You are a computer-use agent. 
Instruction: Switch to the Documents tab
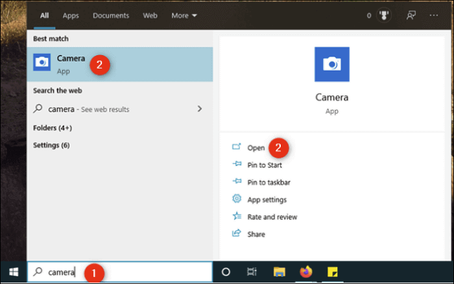pyautogui.click(x=110, y=16)
